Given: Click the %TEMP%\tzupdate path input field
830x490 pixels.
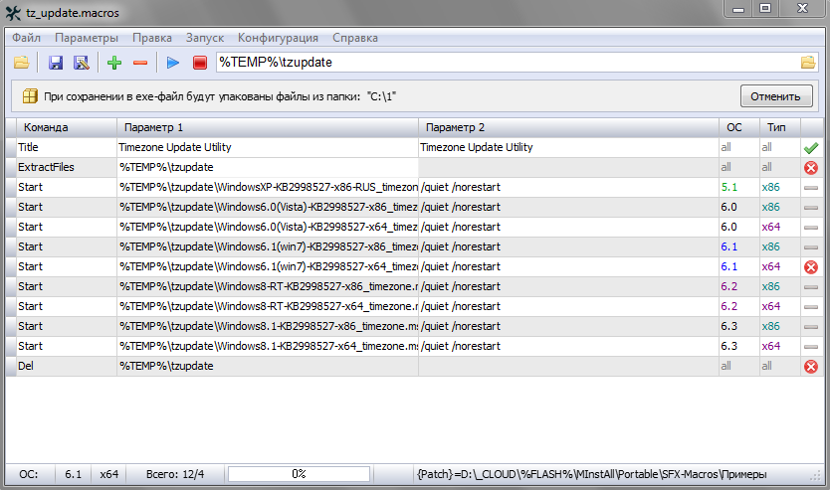Looking at the screenshot, I should 498,63.
